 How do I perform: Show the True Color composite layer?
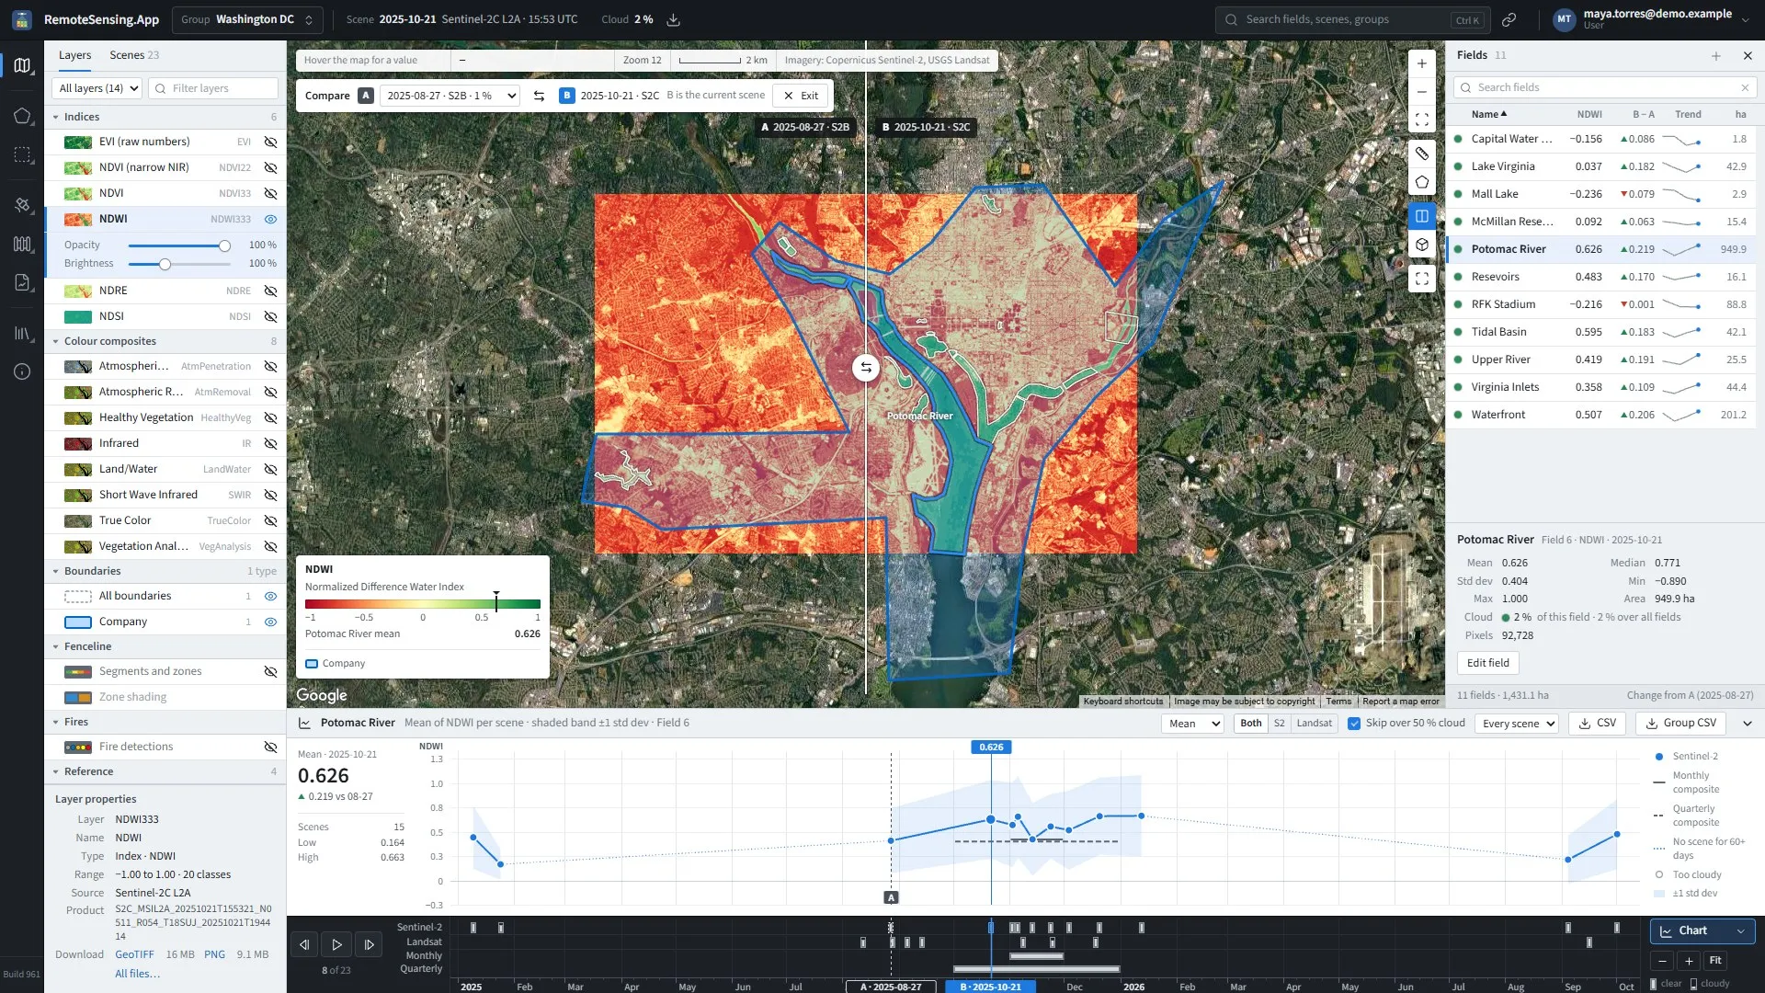[x=270, y=521]
